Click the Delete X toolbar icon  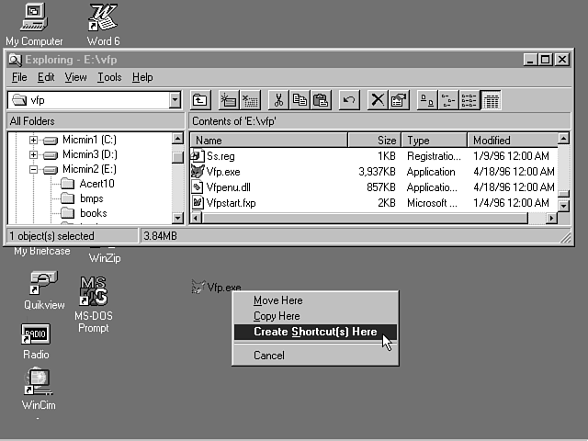coord(377,100)
